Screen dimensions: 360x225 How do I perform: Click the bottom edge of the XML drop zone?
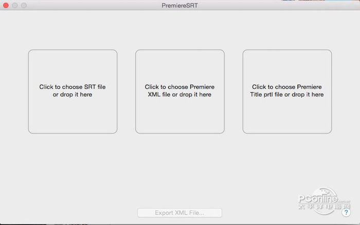coord(179,133)
